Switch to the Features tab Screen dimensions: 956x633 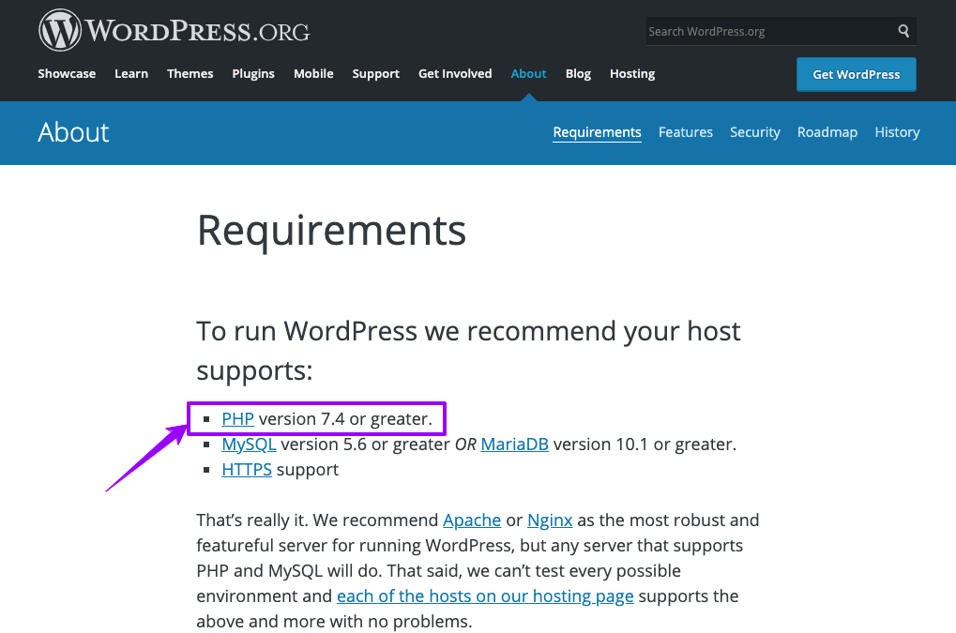click(685, 132)
